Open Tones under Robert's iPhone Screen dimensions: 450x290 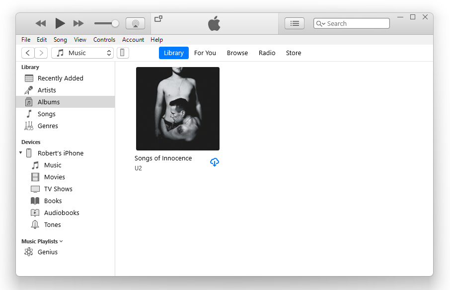click(66, 224)
